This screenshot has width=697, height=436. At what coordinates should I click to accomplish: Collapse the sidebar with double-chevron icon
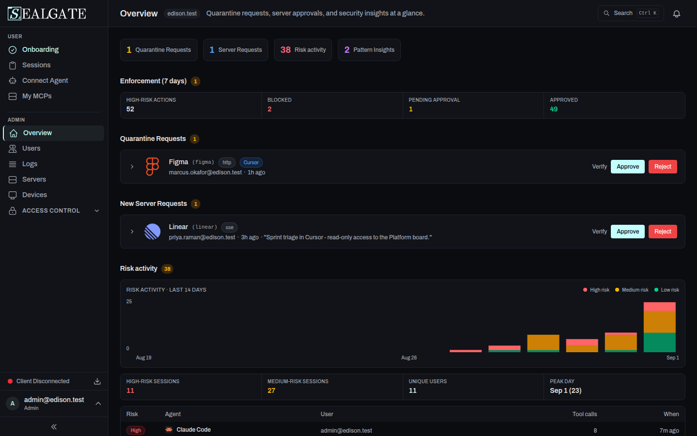(x=54, y=427)
